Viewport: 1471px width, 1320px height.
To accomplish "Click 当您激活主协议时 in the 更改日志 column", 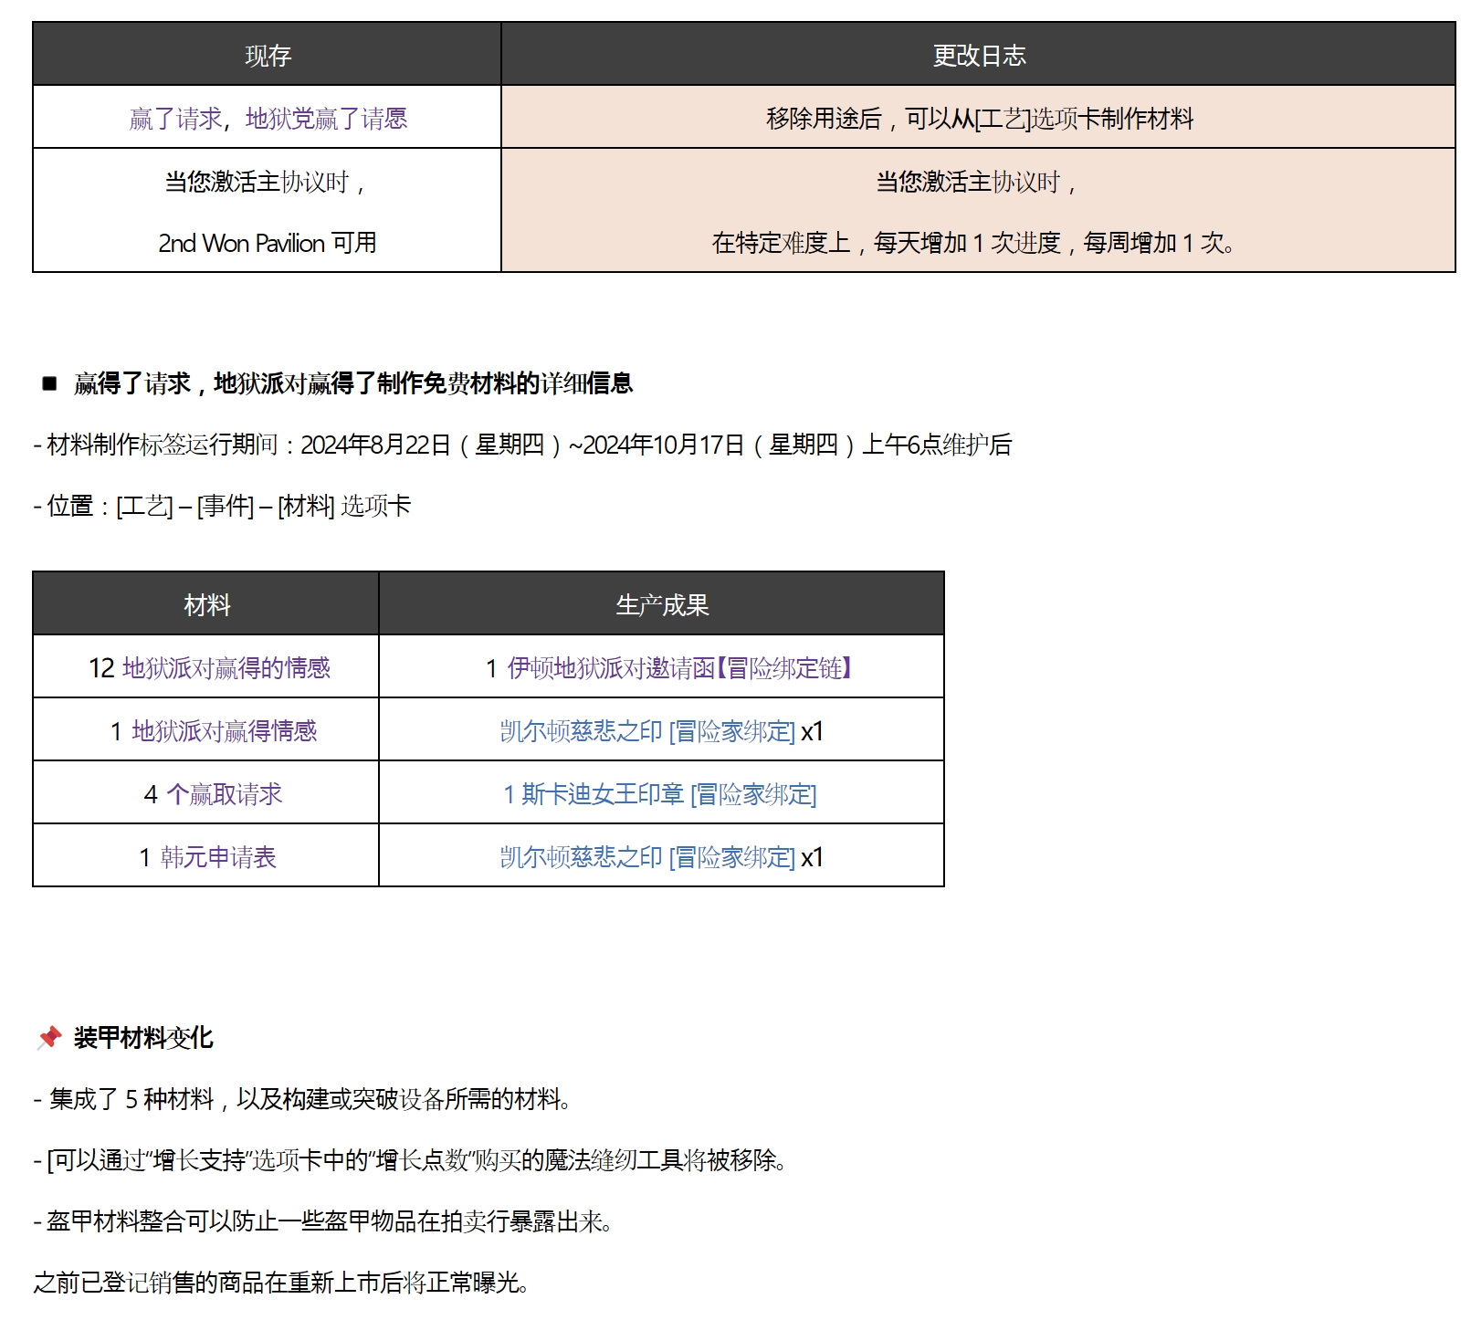I will 976,182.
